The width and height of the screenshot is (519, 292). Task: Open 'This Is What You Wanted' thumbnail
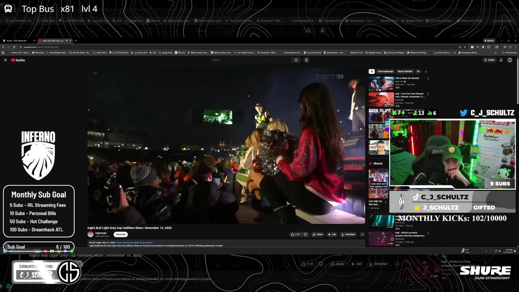381,84
